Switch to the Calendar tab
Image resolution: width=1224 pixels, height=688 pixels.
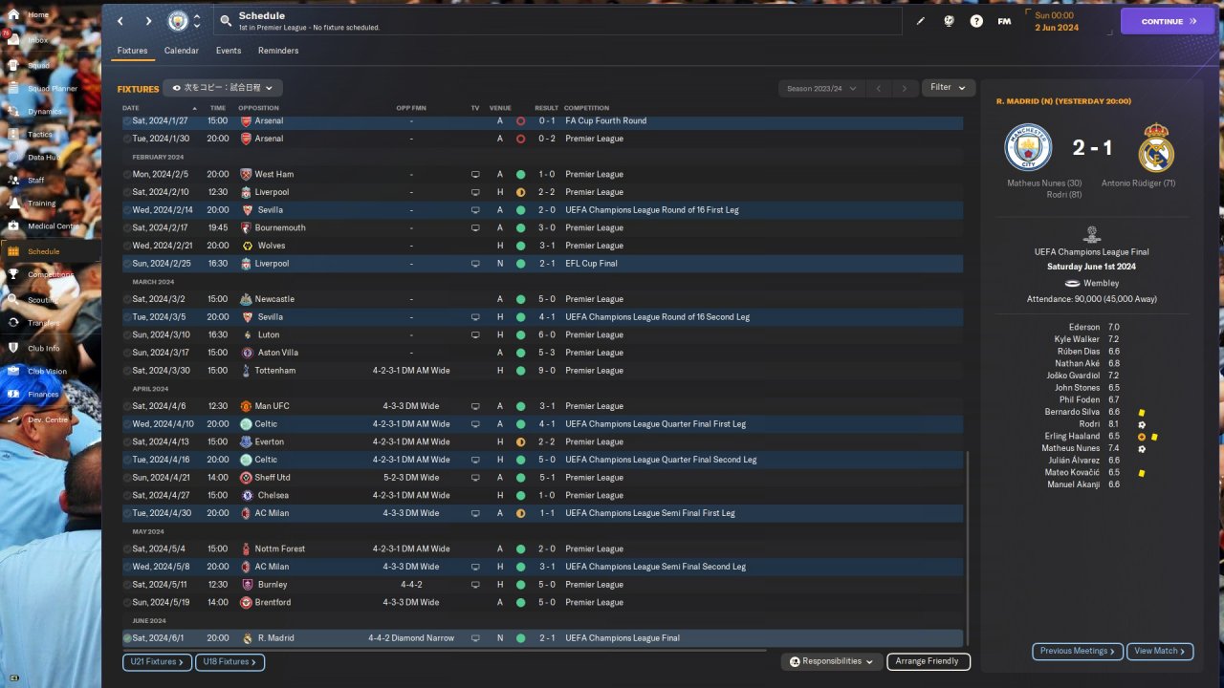182,51
